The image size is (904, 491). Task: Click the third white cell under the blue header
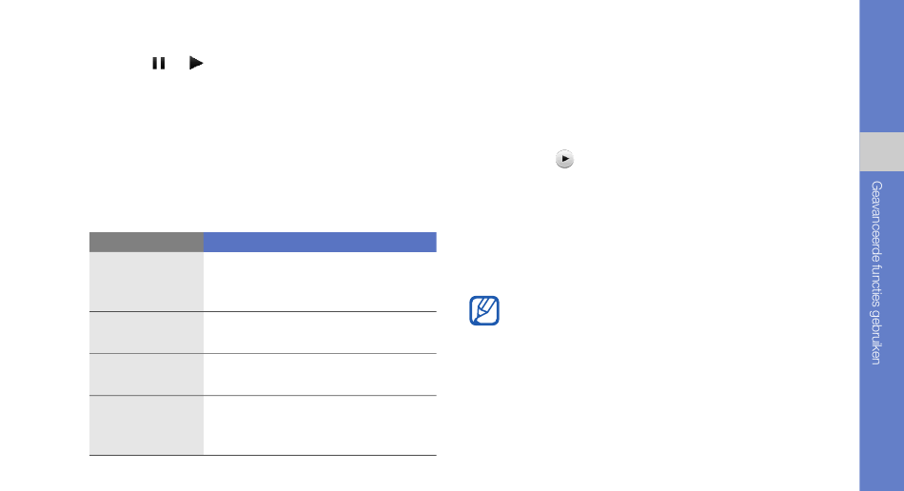tap(320, 375)
